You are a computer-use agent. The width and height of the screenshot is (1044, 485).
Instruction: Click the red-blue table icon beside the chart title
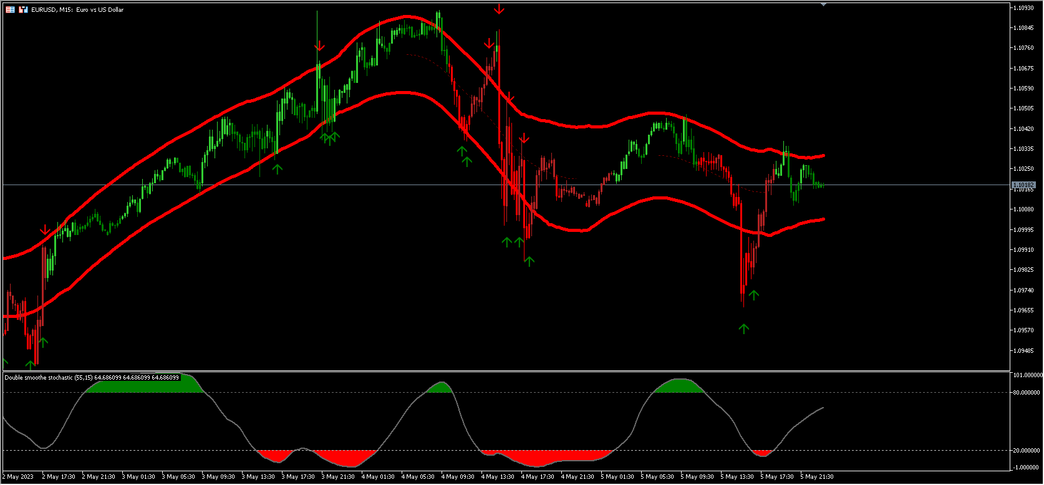[x=10, y=10]
